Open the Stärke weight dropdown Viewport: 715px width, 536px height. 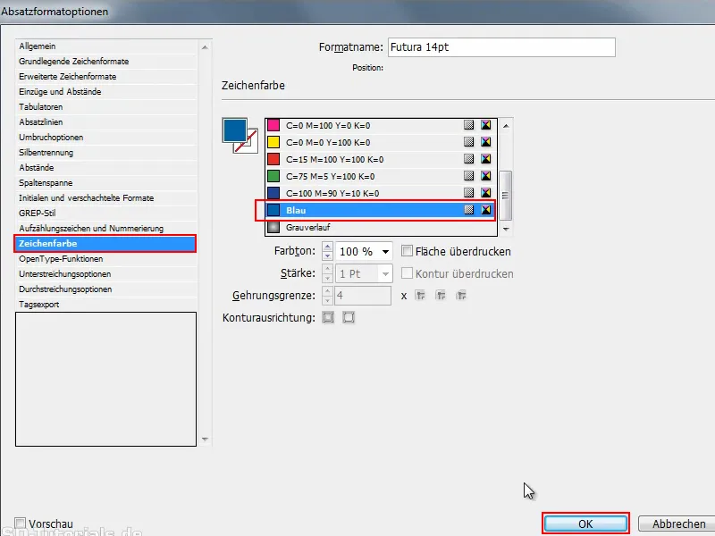point(385,273)
